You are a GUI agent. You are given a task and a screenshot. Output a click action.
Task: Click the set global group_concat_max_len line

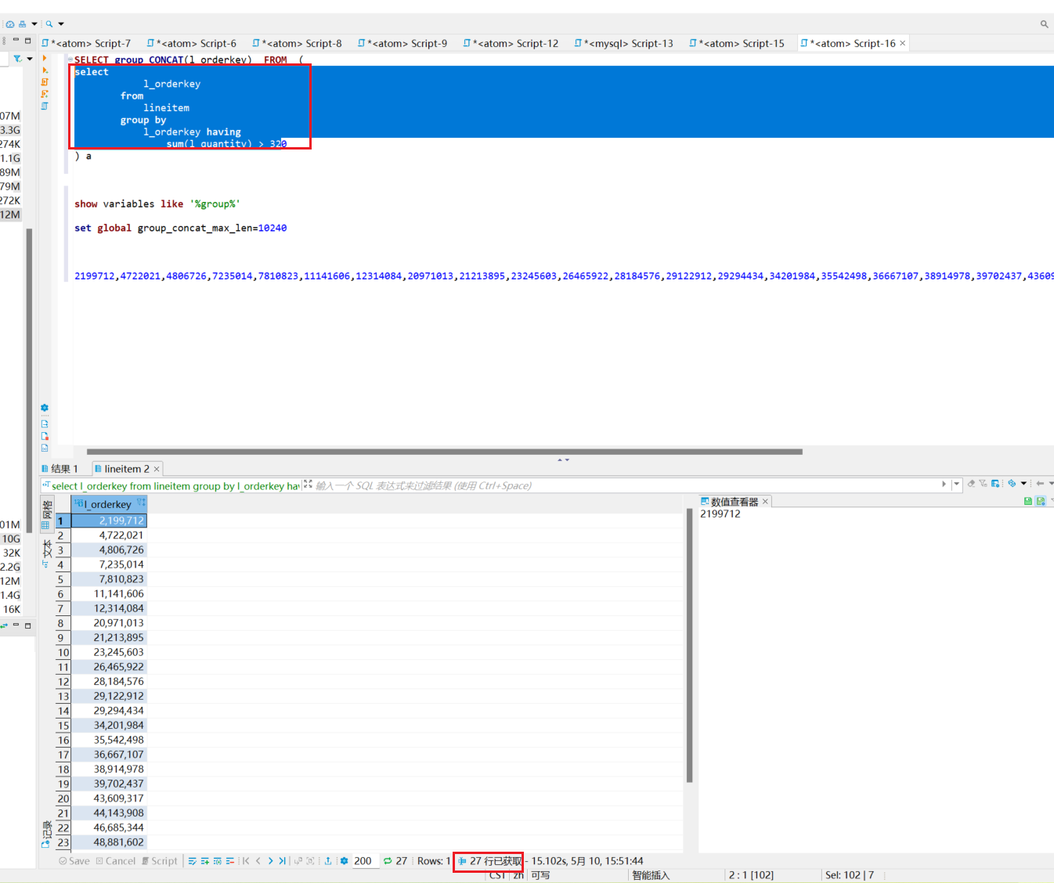181,228
